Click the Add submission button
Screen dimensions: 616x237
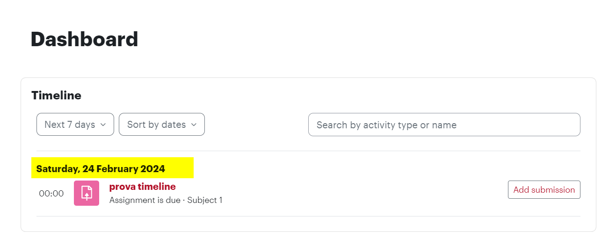click(544, 189)
